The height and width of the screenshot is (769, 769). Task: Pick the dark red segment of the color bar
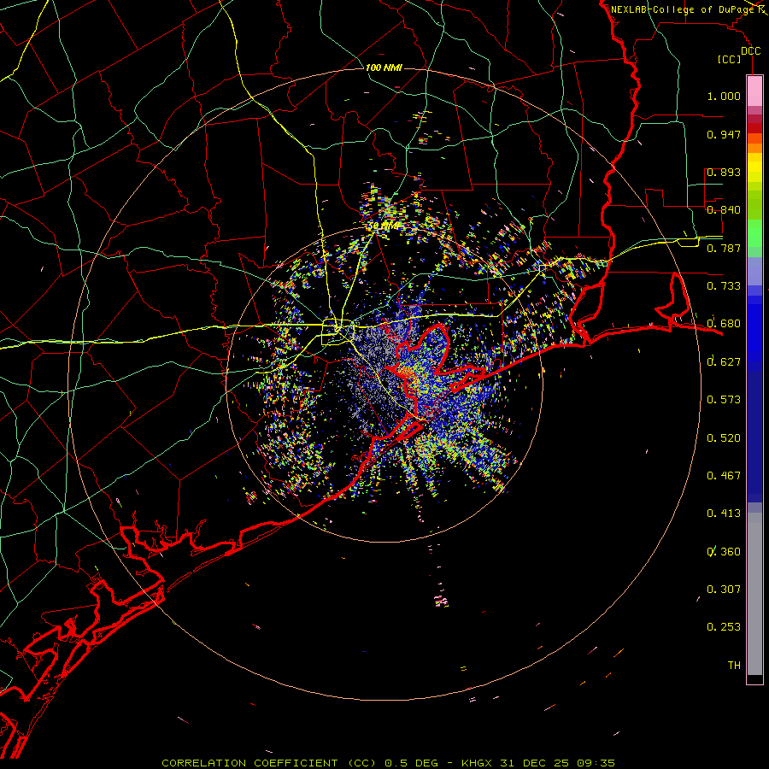754,127
